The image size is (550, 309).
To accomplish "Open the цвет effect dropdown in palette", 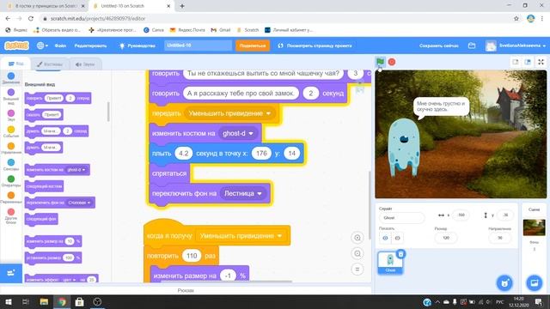I will point(69,280).
